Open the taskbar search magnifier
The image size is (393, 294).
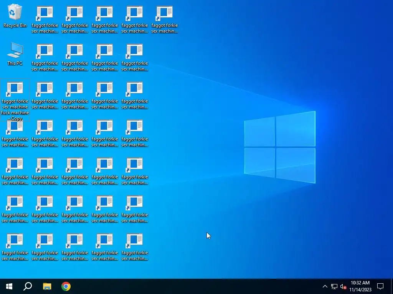pos(28,286)
